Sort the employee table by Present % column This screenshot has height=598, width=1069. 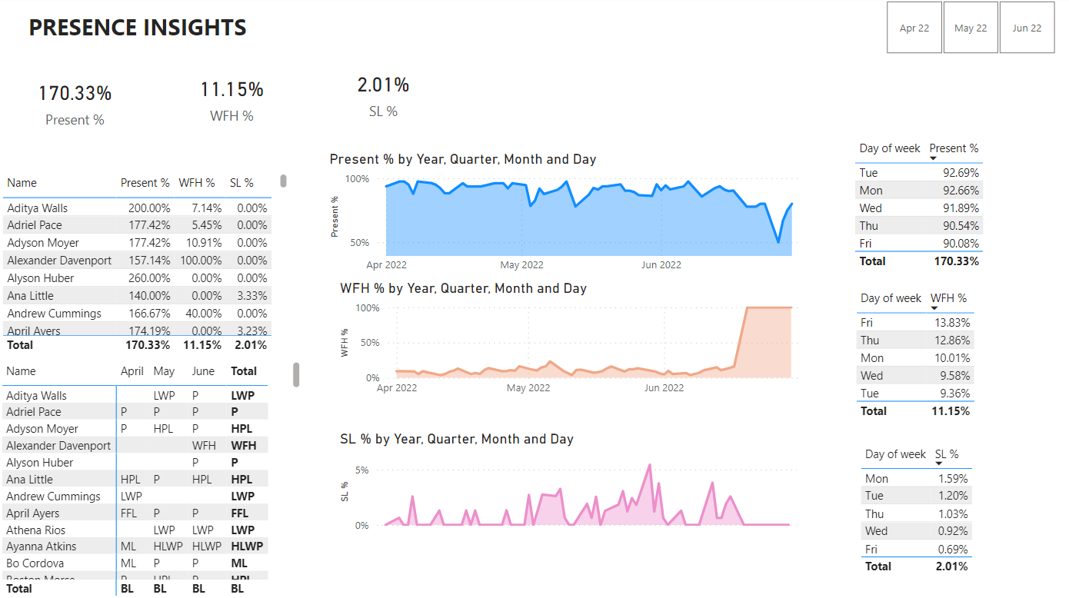click(x=145, y=183)
